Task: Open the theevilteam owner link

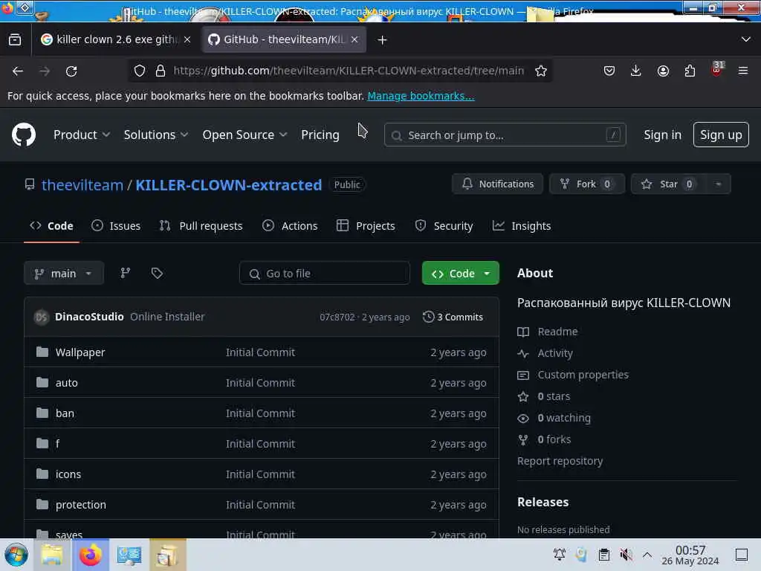Action: pos(82,185)
